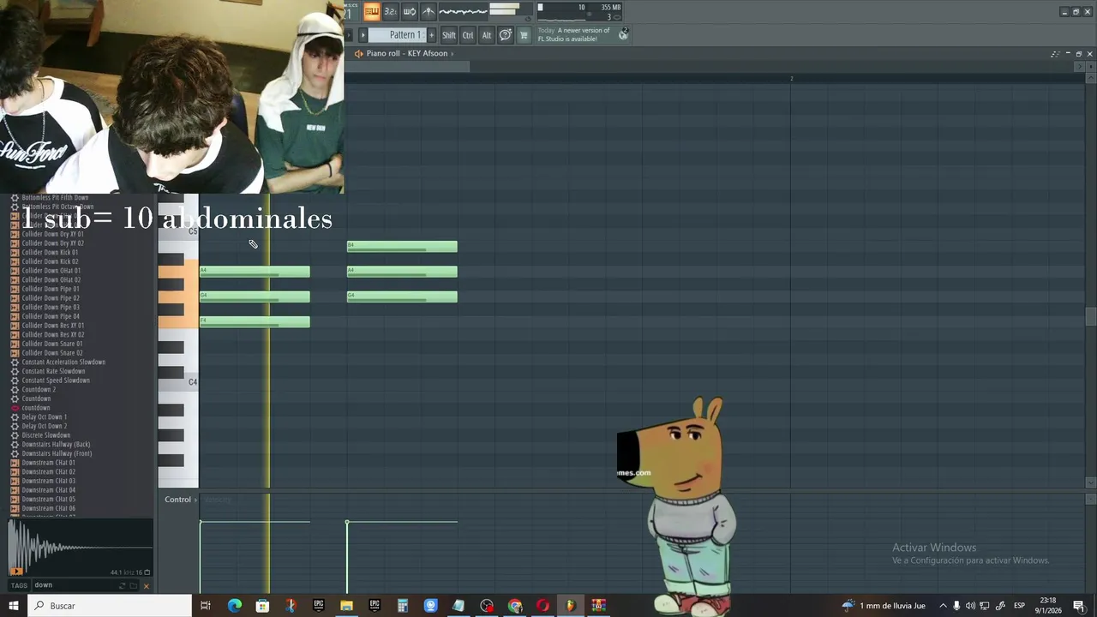
Task: Select 'Countdown 2' preset
Action: click(x=39, y=390)
